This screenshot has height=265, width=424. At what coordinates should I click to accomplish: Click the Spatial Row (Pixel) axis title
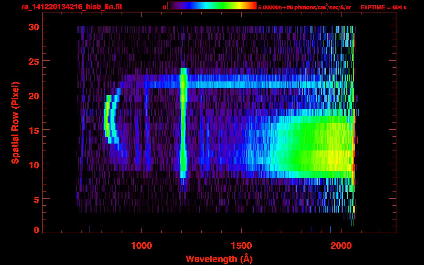15,123
